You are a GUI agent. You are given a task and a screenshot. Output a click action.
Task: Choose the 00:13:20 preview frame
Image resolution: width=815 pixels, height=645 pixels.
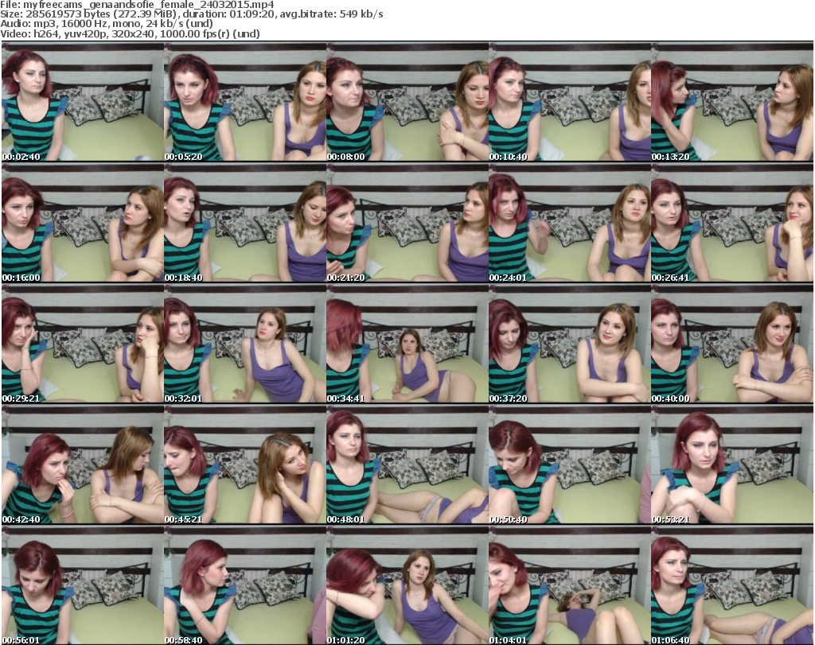pos(731,102)
